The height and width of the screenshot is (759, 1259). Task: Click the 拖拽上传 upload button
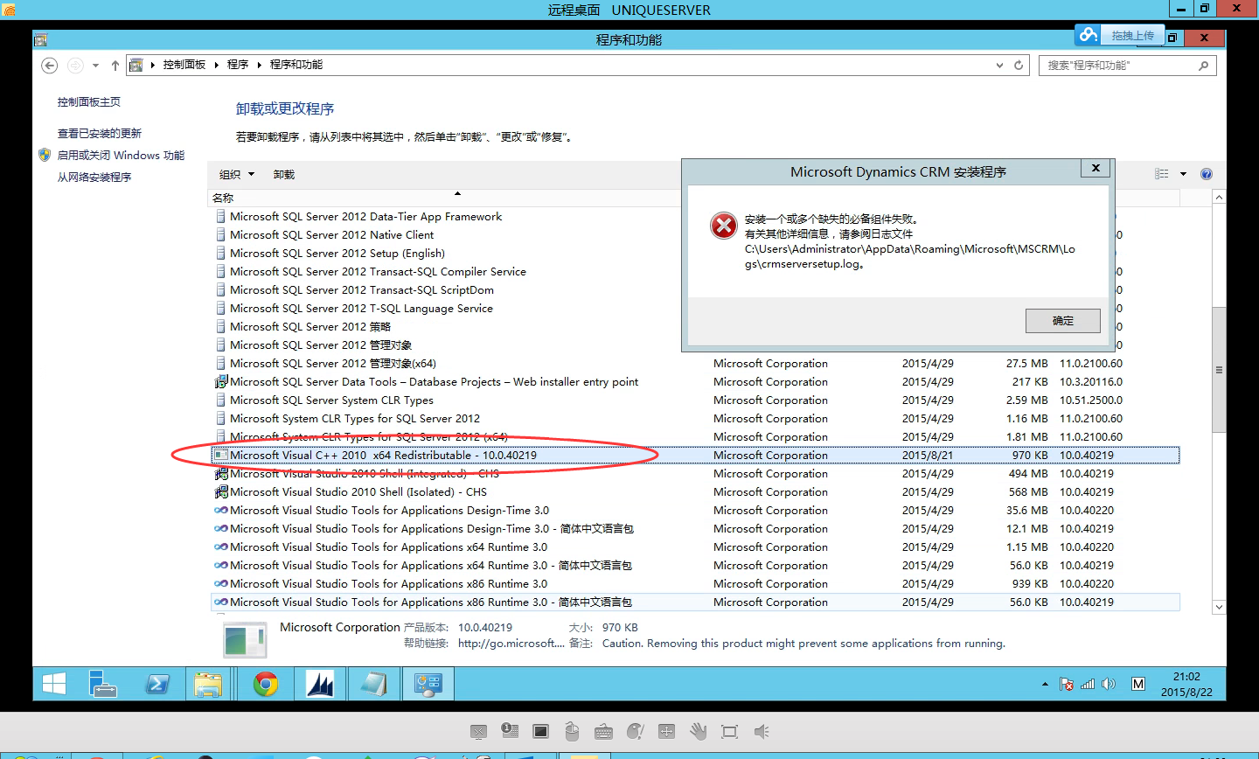click(x=1132, y=36)
